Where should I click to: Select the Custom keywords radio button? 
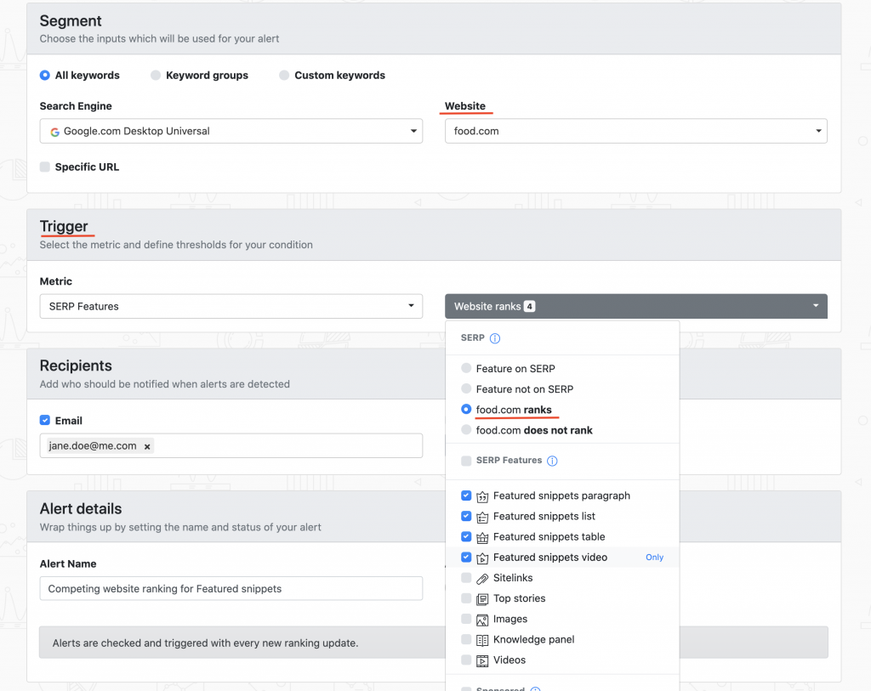coord(284,76)
